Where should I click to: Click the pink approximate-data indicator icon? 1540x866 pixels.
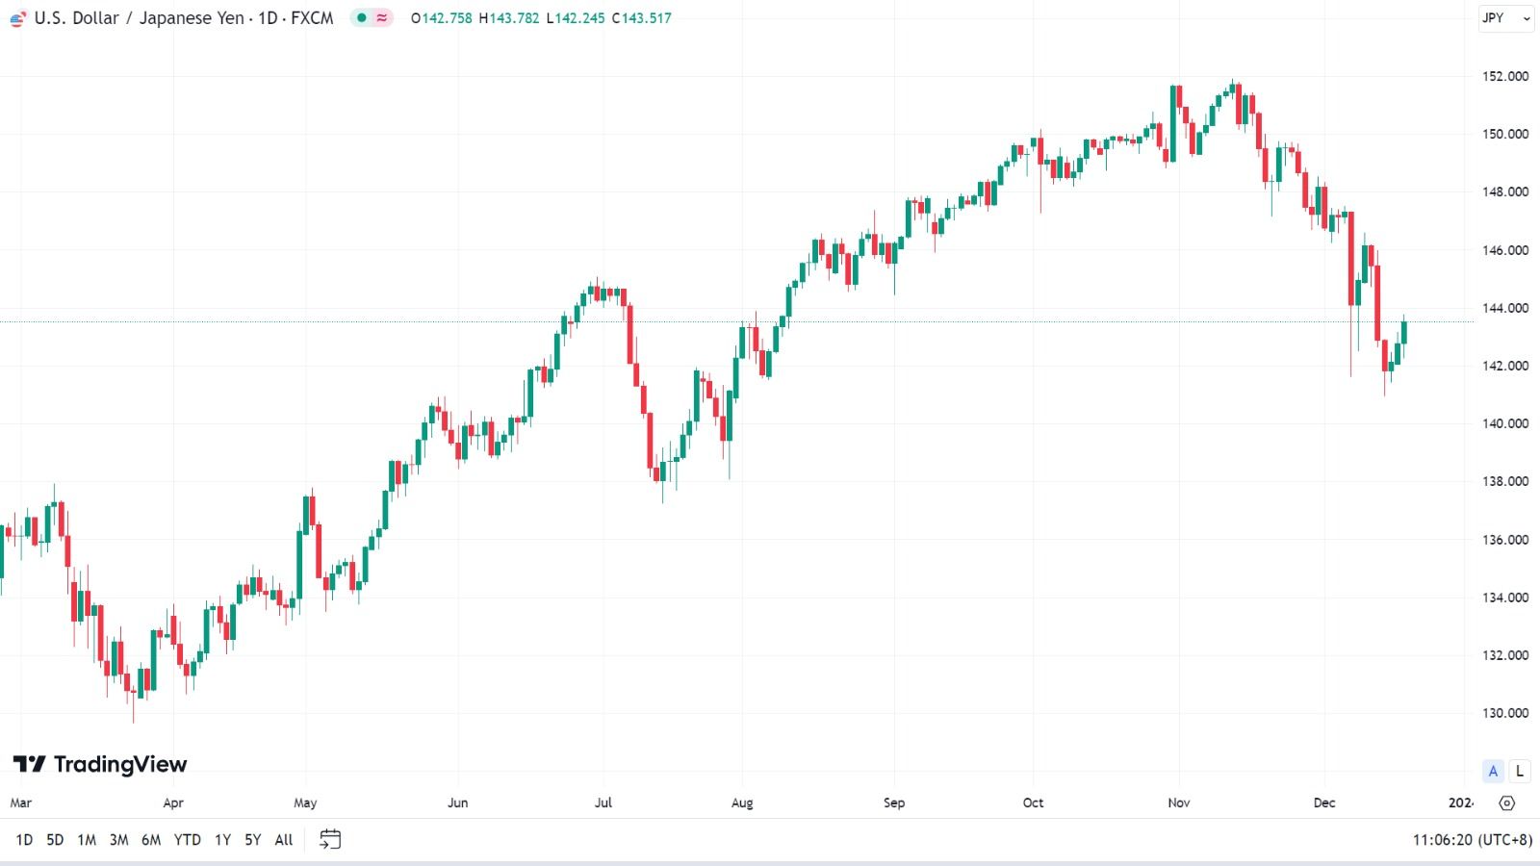382,17
